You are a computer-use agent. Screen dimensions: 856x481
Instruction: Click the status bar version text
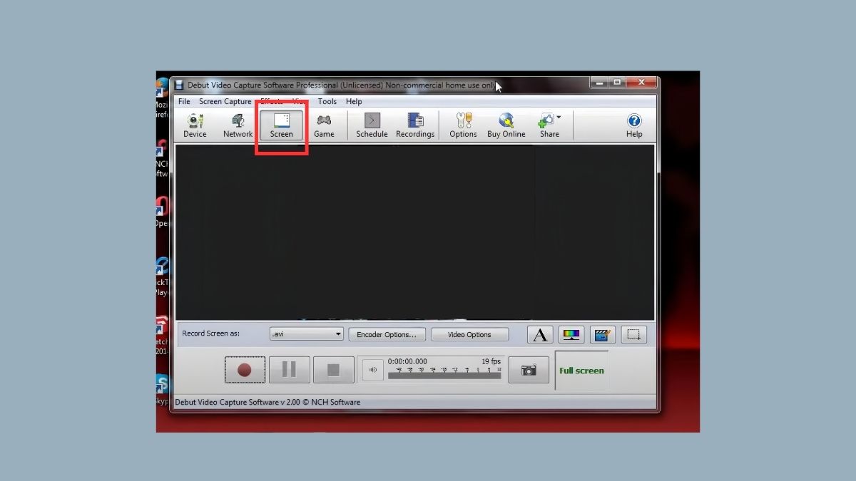pos(267,402)
